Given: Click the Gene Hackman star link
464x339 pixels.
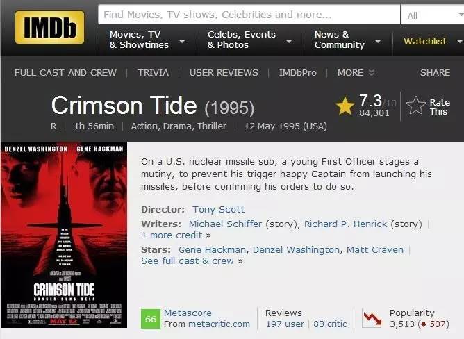Looking at the screenshot, I should 212,249.
